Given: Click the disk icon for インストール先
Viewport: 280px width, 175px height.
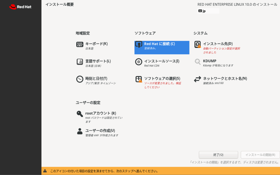Looking at the screenshot, I should click(x=197, y=44).
